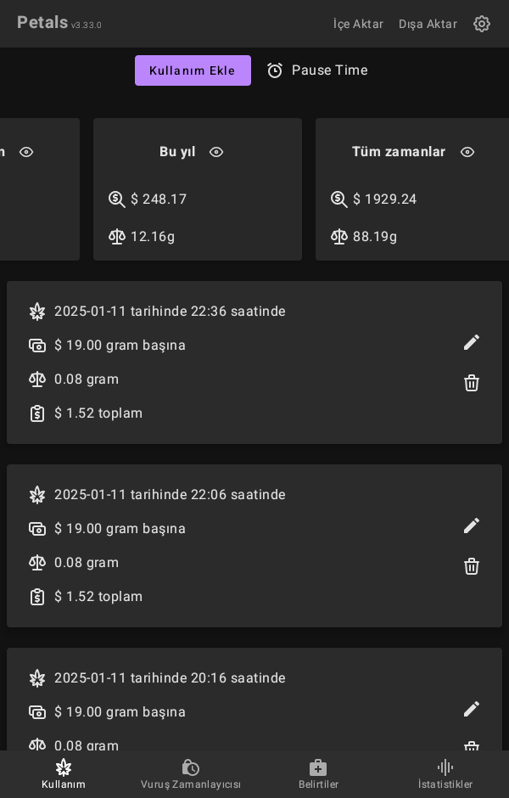Edit the 22:36 usage entry
This screenshot has width=509, height=798.
click(472, 342)
